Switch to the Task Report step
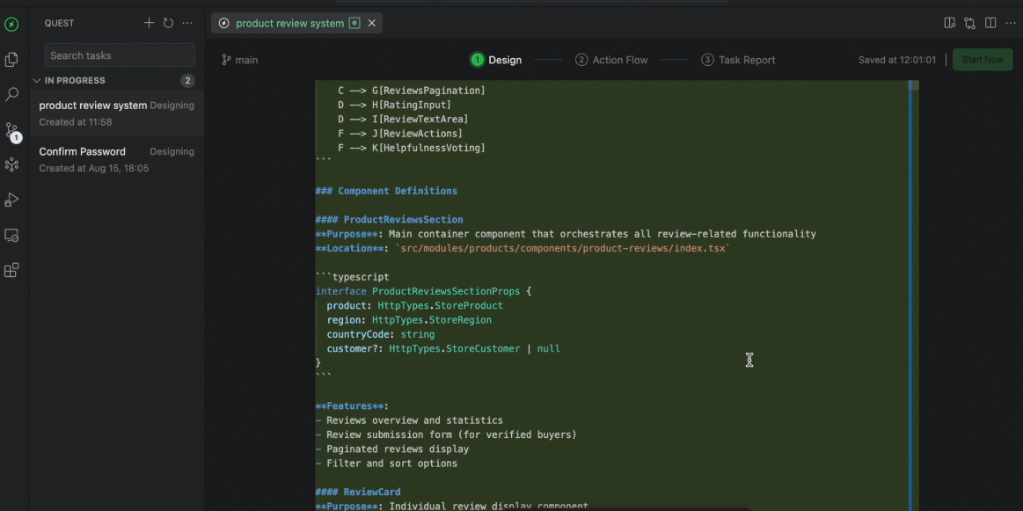The image size is (1023, 511). pos(738,60)
